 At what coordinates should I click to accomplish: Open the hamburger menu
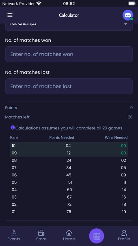click(10, 15)
